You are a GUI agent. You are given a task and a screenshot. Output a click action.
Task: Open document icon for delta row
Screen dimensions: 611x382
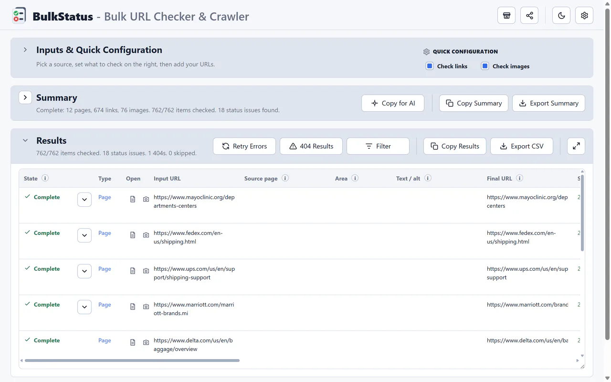133,342
